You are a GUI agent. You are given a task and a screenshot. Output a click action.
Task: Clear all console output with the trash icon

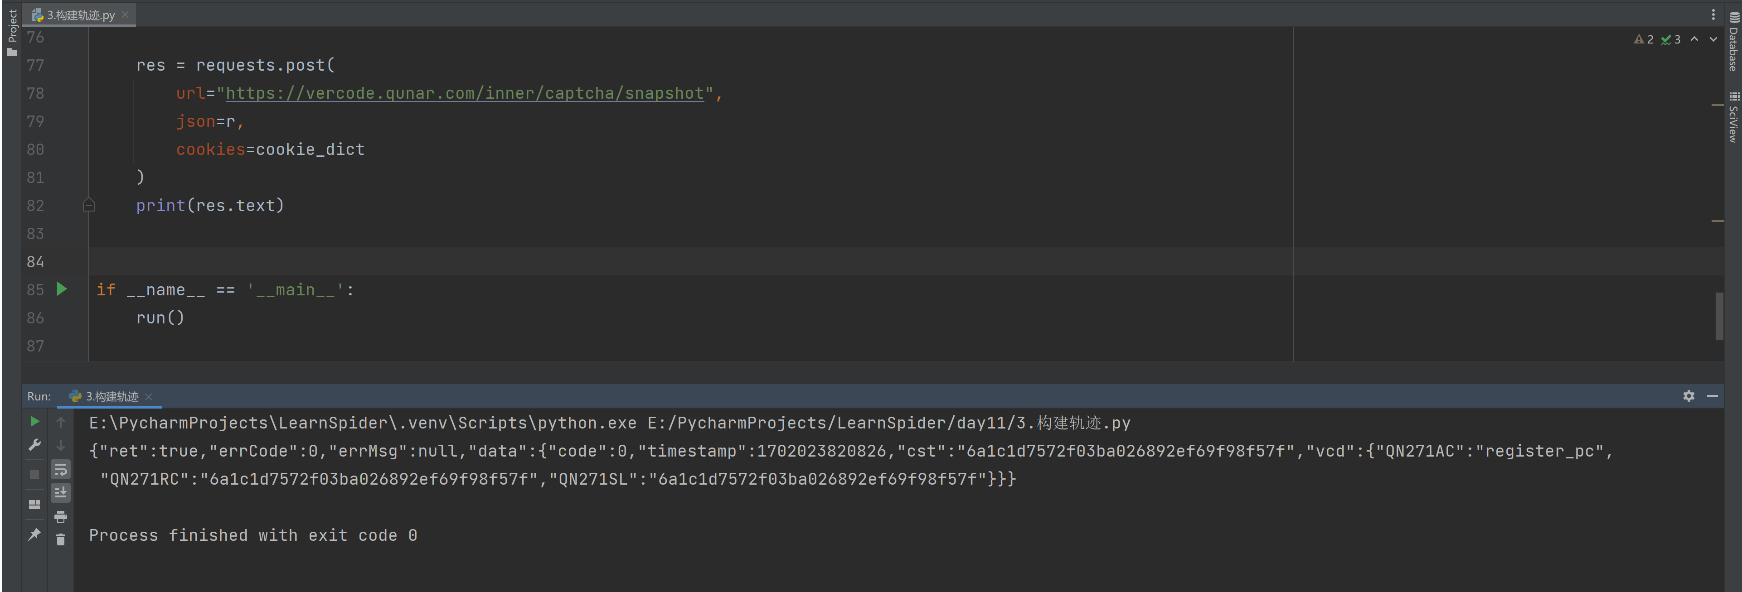pyautogui.click(x=61, y=539)
